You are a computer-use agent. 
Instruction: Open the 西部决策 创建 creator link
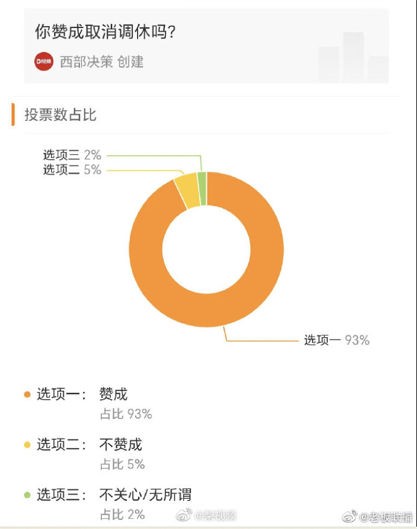click(101, 62)
